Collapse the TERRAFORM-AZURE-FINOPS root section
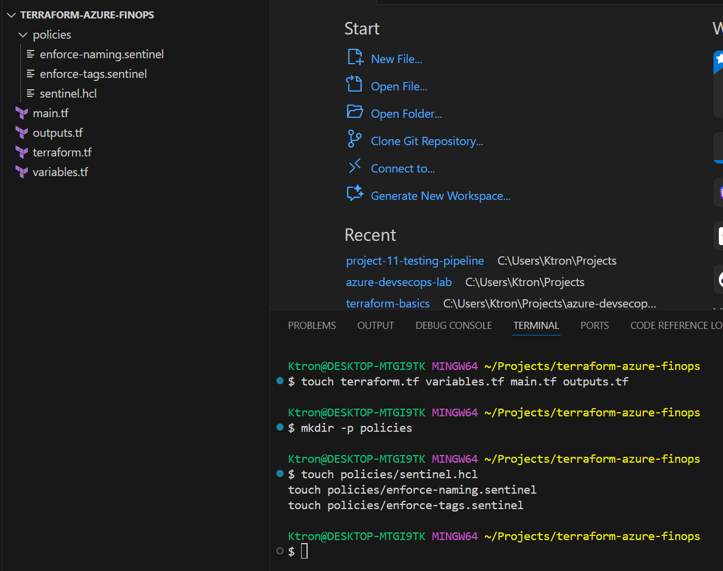 [11, 15]
